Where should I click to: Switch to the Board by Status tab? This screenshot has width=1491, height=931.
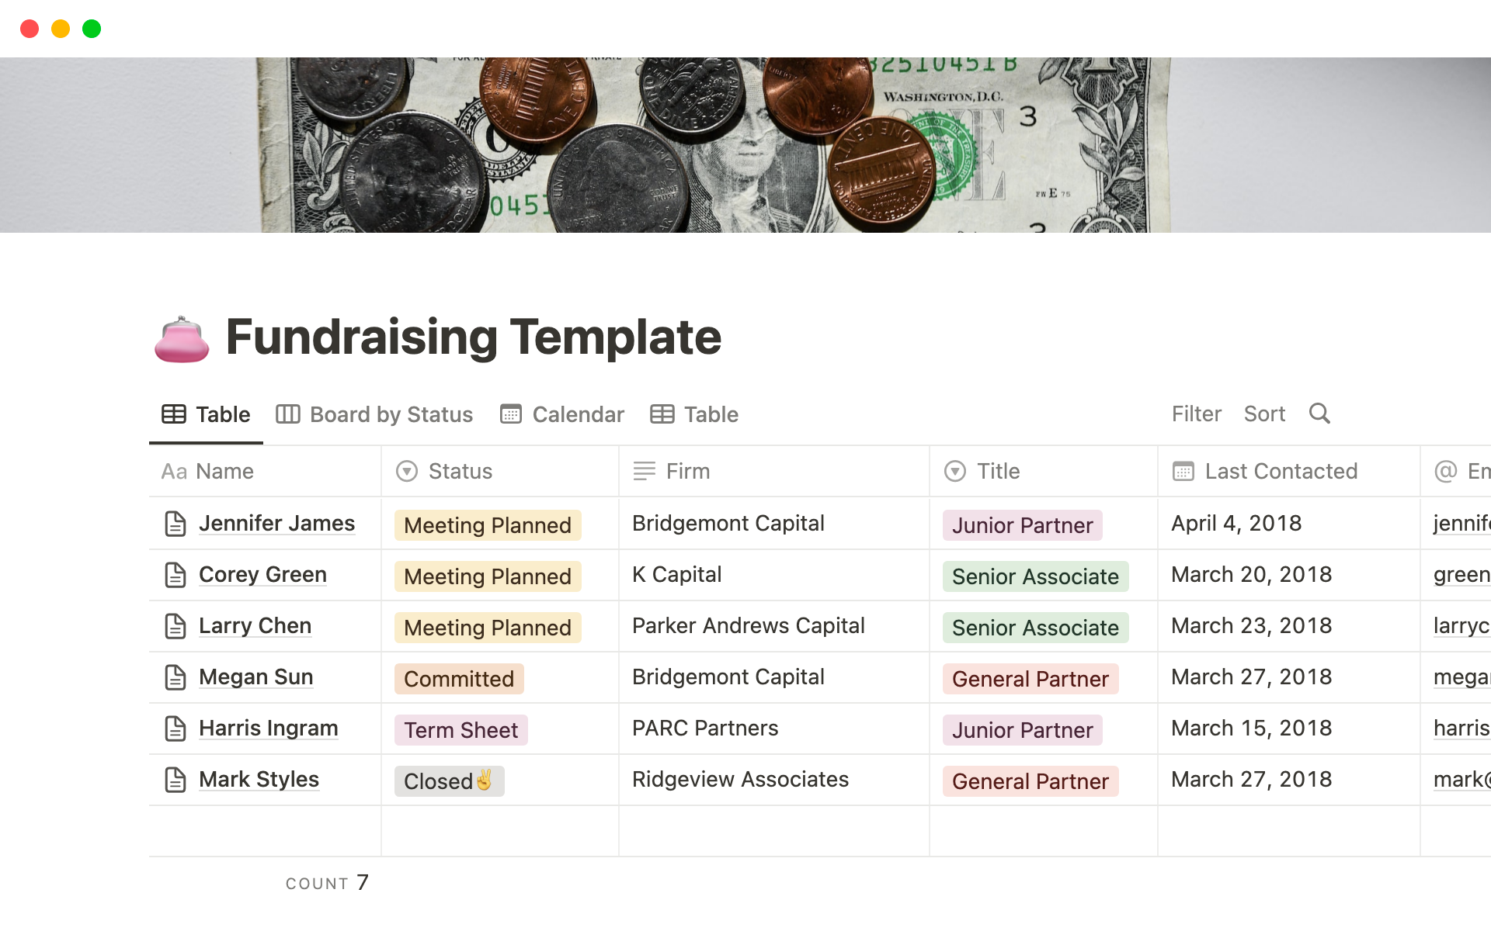tap(374, 413)
